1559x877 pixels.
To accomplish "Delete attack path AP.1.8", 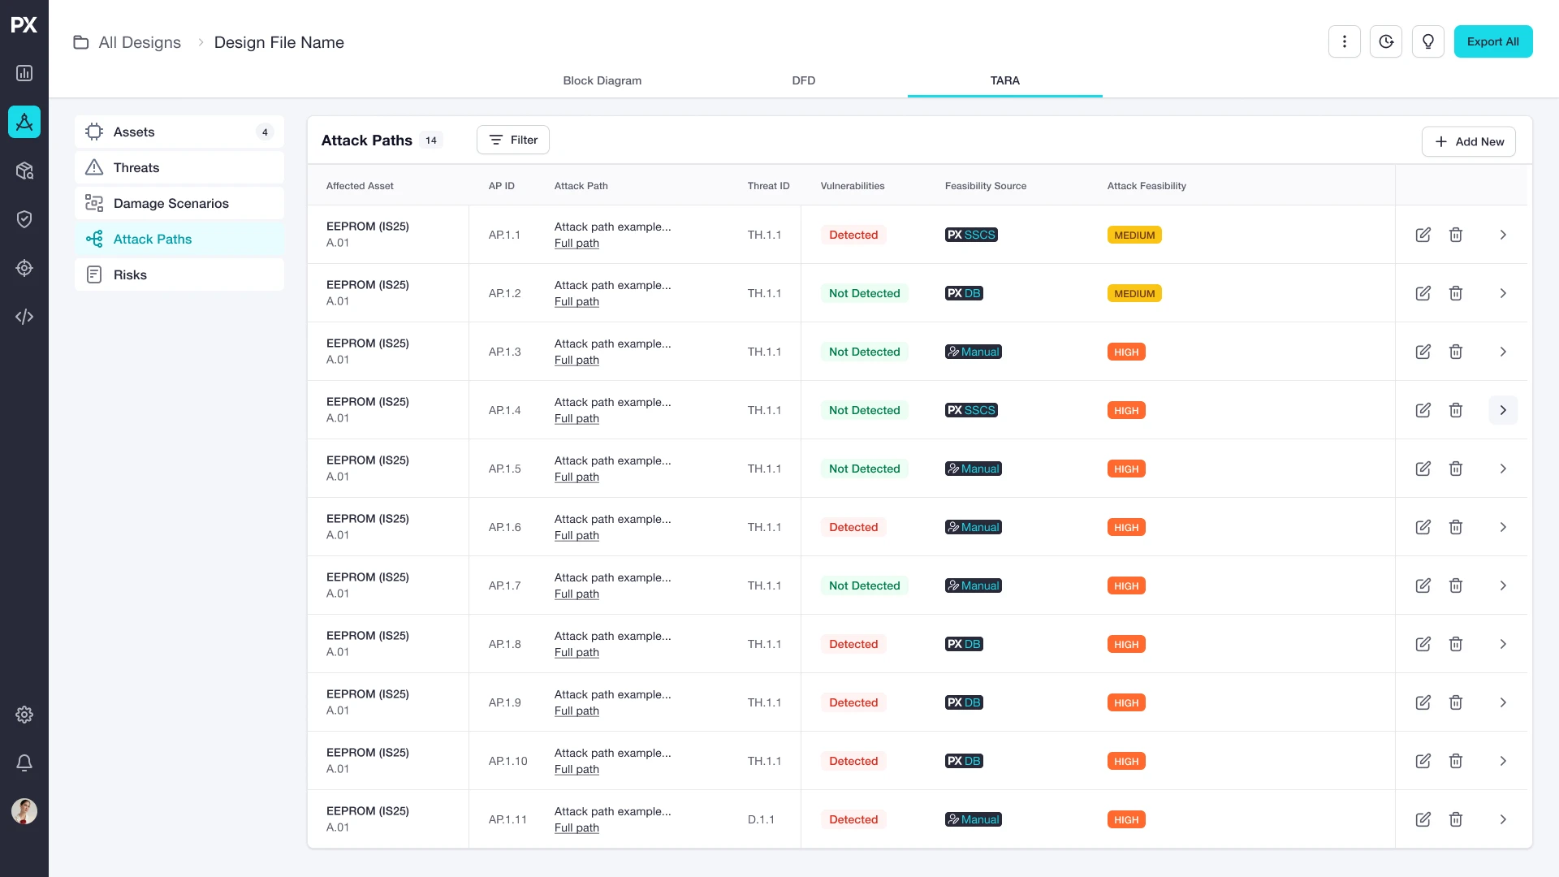I will pos(1456,644).
